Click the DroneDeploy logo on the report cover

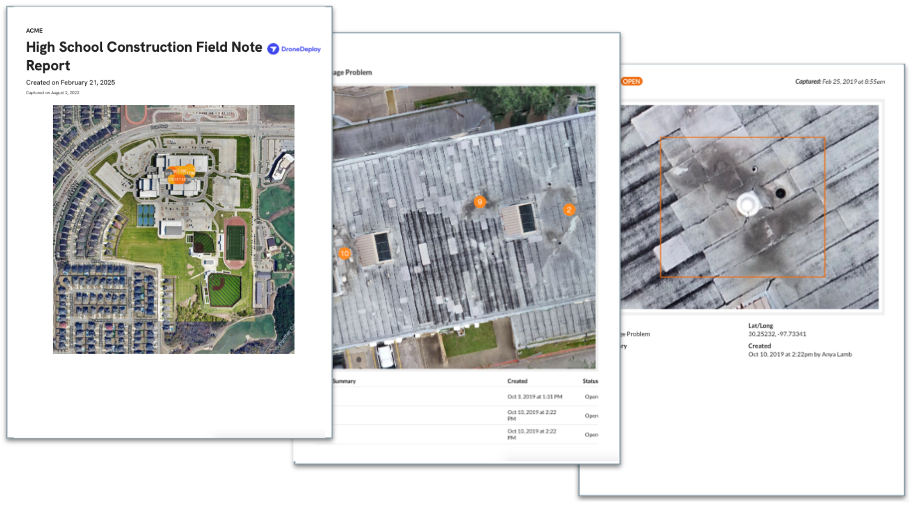[x=294, y=49]
